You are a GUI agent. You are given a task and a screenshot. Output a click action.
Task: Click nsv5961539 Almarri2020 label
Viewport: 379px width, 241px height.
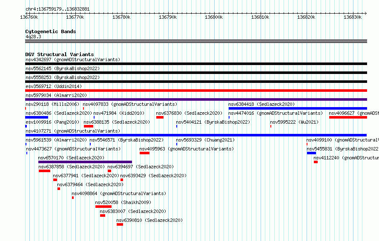(56, 140)
